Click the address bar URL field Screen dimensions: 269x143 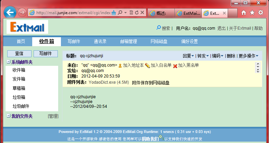tap(73, 13)
